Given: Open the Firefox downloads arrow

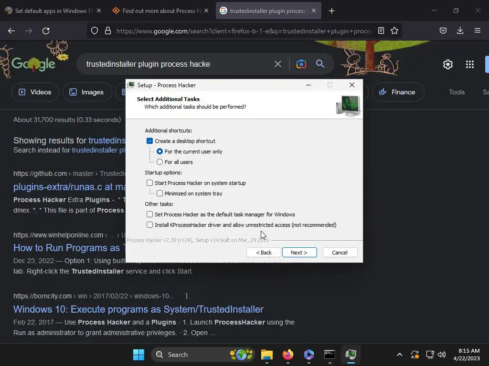Looking at the screenshot, I should click(x=460, y=30).
